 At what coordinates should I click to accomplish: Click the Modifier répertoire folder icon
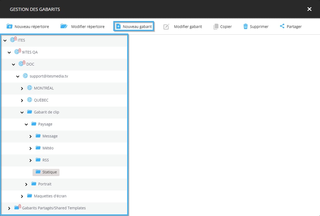(x=64, y=26)
